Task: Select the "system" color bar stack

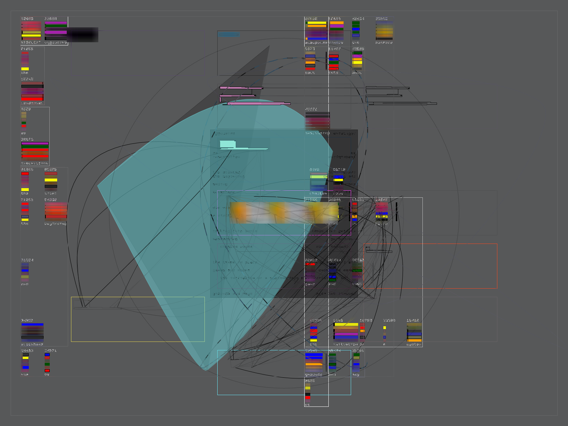Action: 414,333
